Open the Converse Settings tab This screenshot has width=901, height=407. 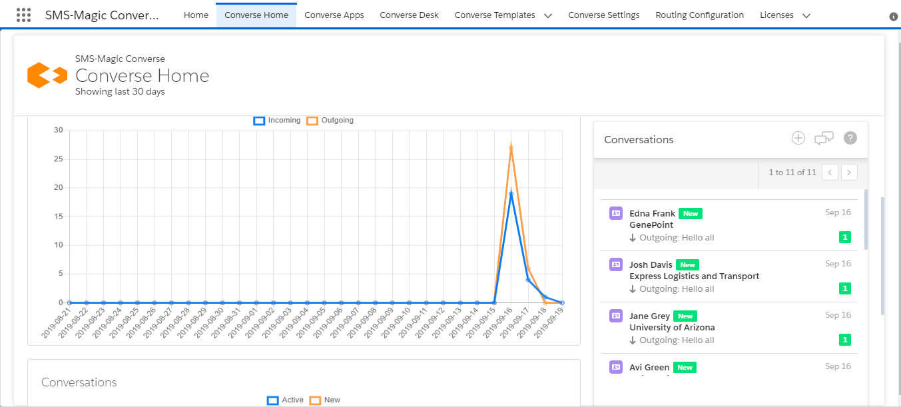(x=604, y=15)
